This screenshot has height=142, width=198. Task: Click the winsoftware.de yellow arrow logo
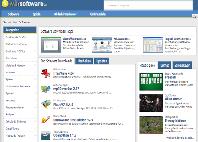tap(5, 3)
